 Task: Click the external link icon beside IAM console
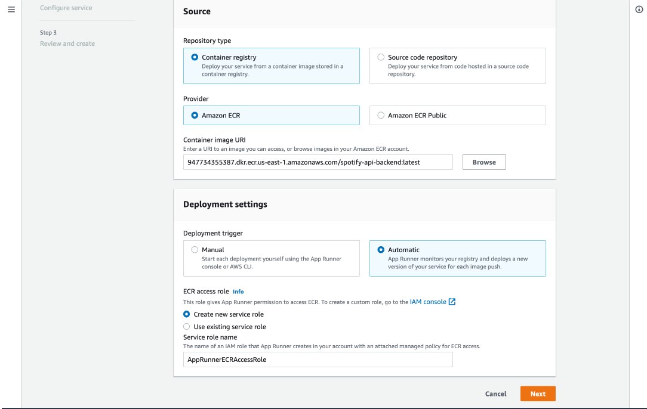[x=452, y=302]
